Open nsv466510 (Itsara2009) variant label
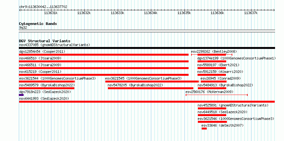Screen dimensions: 284x141 tap(40, 58)
